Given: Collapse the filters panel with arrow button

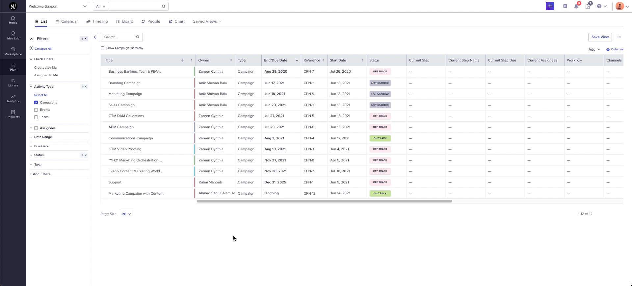Looking at the screenshot, I should point(95,37).
